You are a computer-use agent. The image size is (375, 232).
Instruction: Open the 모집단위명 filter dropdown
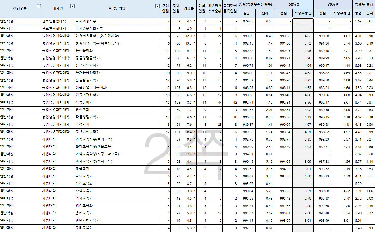pyautogui.click(x=158, y=6)
